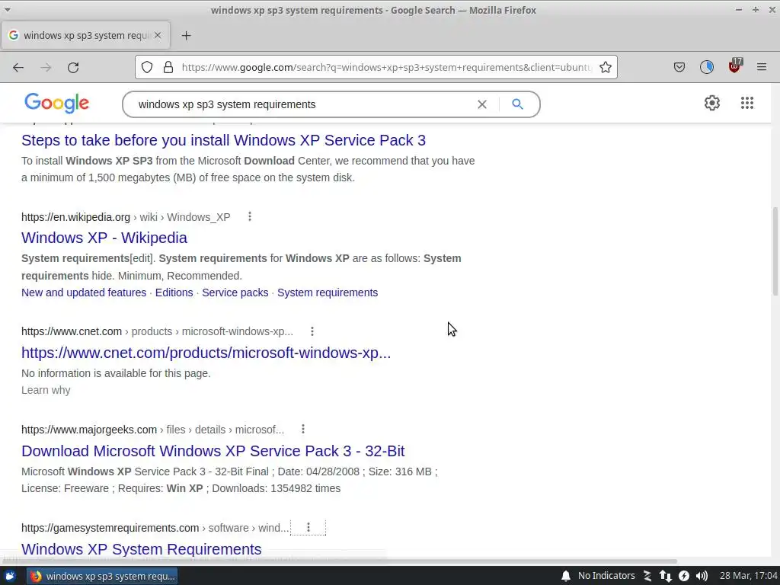
Task: Open the volume control indicator
Action: click(702, 576)
